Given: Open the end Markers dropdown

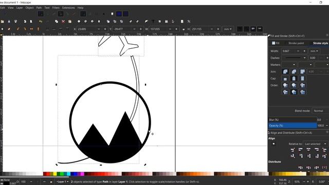Looking at the screenshot, I should click(322, 65).
